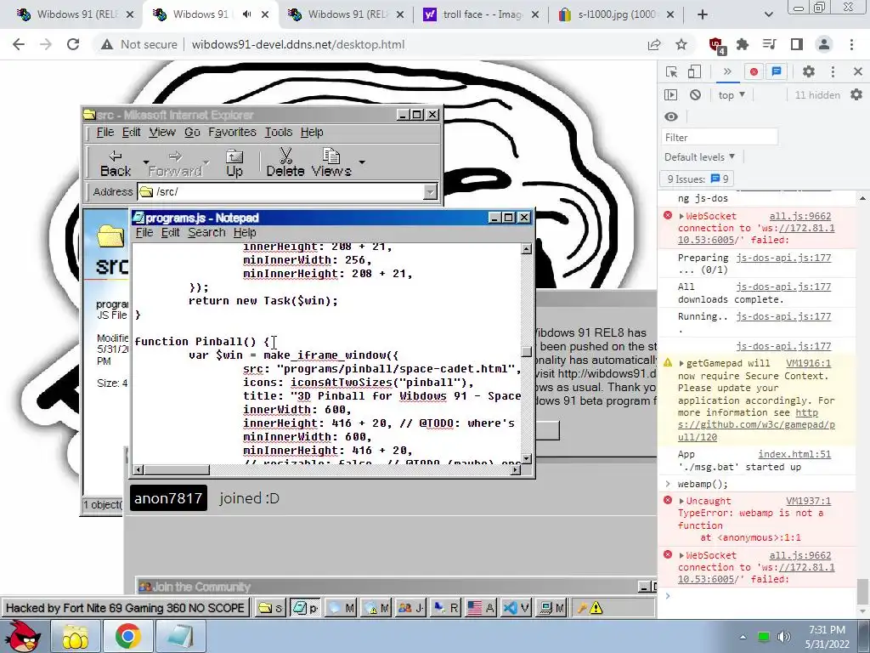This screenshot has height=653, width=870.
Task: Open Chrome tab search chevron
Action: pyautogui.click(x=768, y=14)
